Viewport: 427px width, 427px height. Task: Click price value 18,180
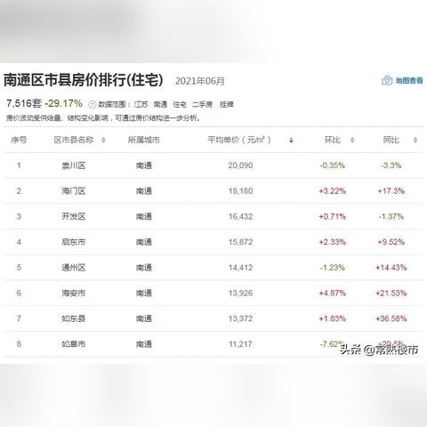pyautogui.click(x=240, y=191)
